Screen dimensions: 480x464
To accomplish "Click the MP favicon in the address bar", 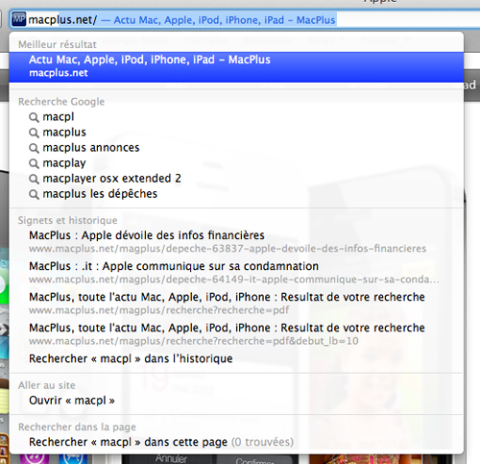I will tap(18, 19).
